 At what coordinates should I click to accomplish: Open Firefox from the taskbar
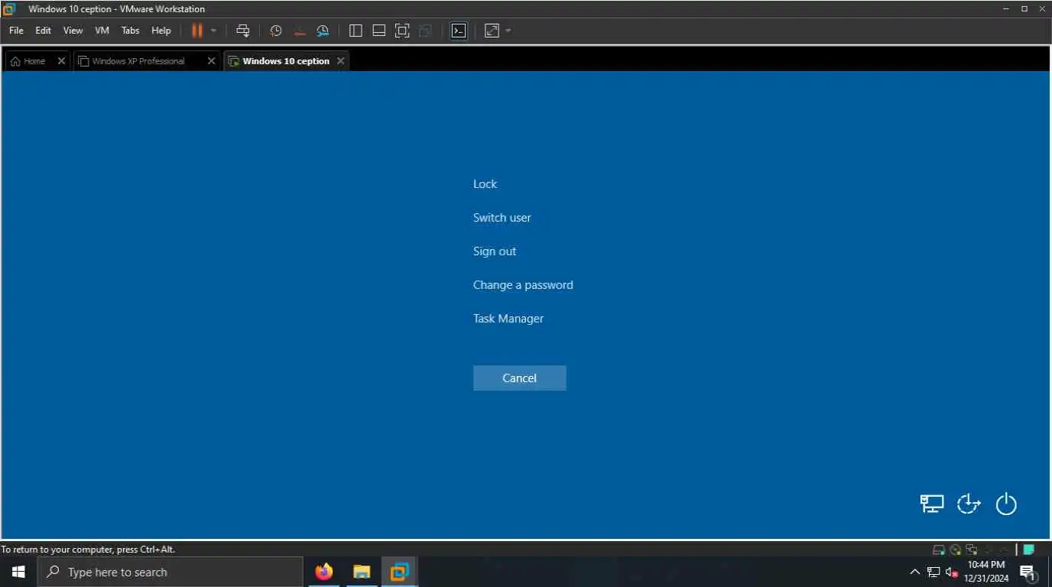[324, 572]
